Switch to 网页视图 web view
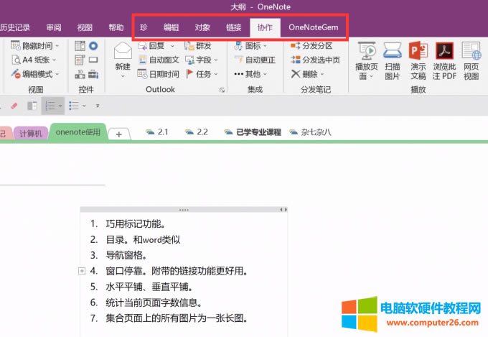Screen dimensions: 488x337 tap(471, 52)
